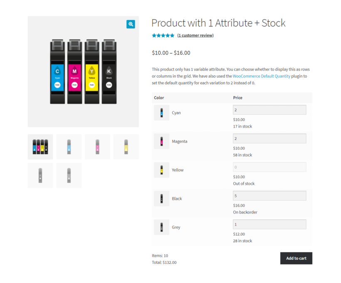Select the Black cartridge icon in the grid
The height and width of the screenshot is (283, 341).
coord(161,199)
